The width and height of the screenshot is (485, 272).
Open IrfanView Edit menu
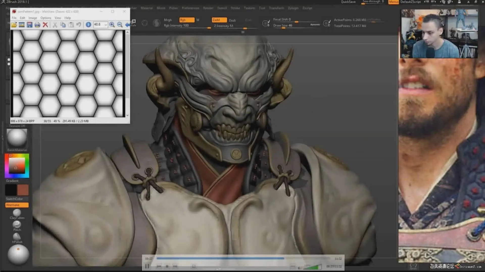pos(22,18)
